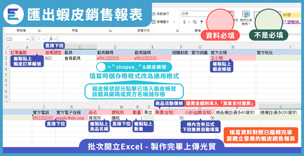This screenshot has height=156, width=304.
Task: Select the 王小明 buyer name cell
Action: 233,58
